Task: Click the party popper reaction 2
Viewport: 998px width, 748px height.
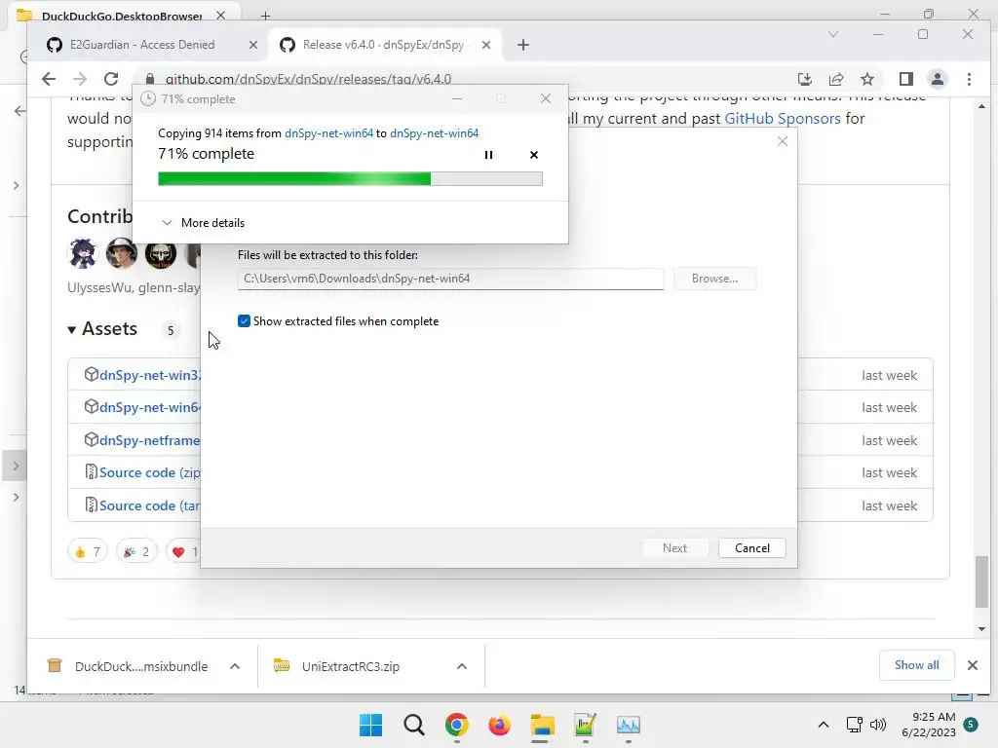Action: [x=136, y=551]
